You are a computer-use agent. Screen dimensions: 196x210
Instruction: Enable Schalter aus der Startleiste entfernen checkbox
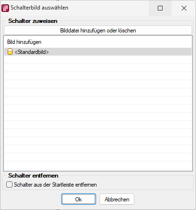pos(9,185)
